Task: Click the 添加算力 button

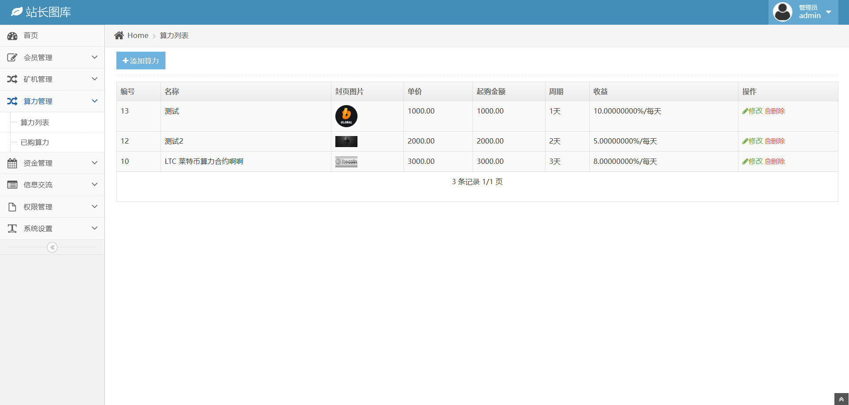Action: [x=141, y=61]
